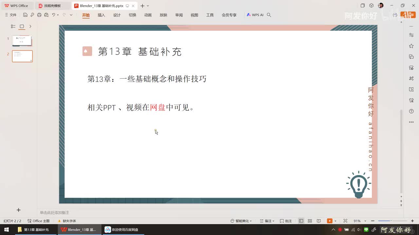
Task: Select the 审阅 ribbon tab
Action: pos(179,15)
